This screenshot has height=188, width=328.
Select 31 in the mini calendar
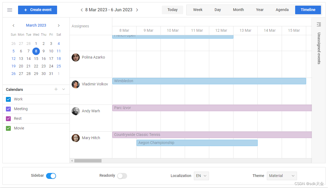(x=51, y=74)
